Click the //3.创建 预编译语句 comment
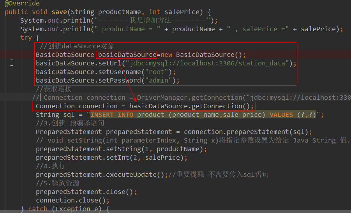 (x=70, y=123)
